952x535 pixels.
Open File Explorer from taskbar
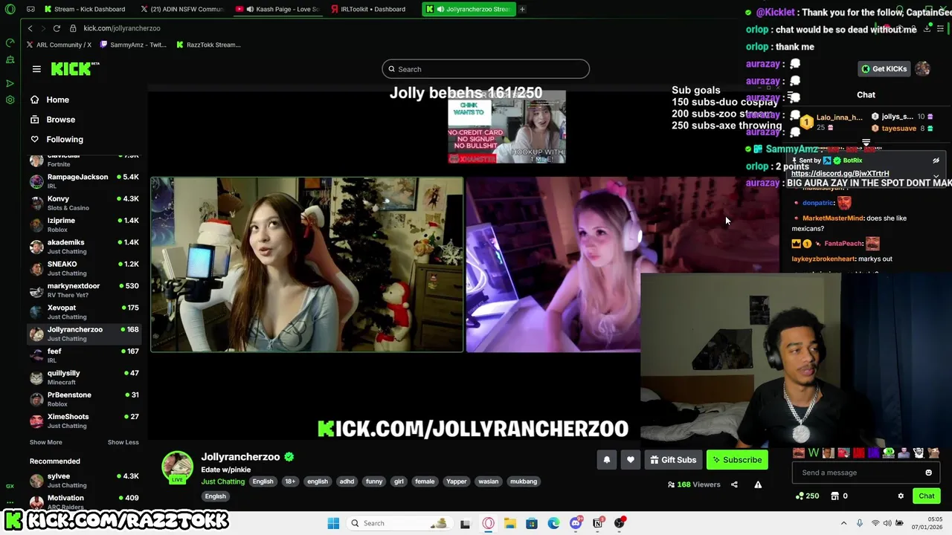tap(510, 523)
